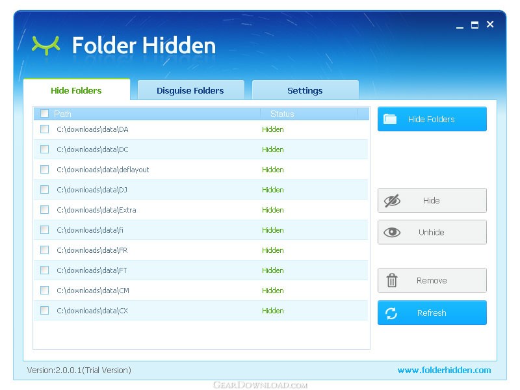Click the Unhide button label
The height and width of the screenshot is (390, 520).
tap(431, 232)
